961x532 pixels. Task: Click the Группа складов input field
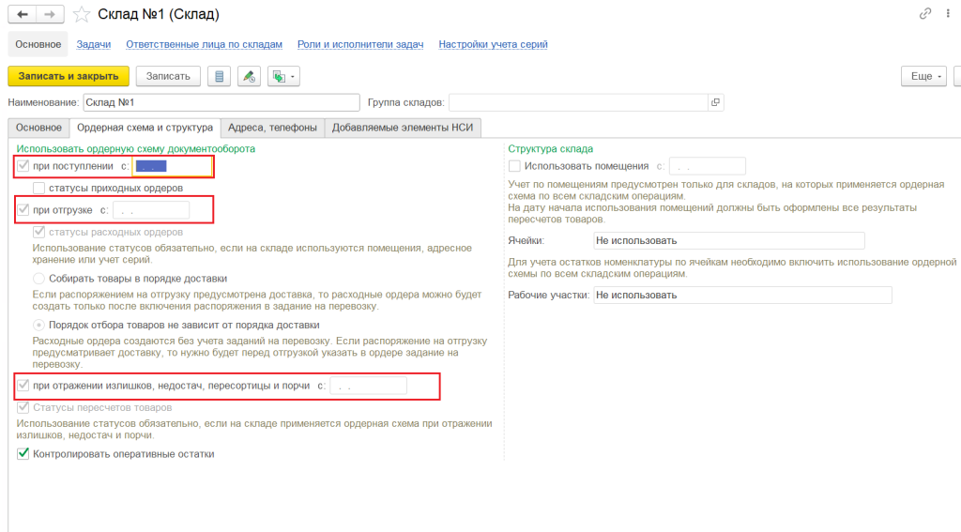coord(578,102)
